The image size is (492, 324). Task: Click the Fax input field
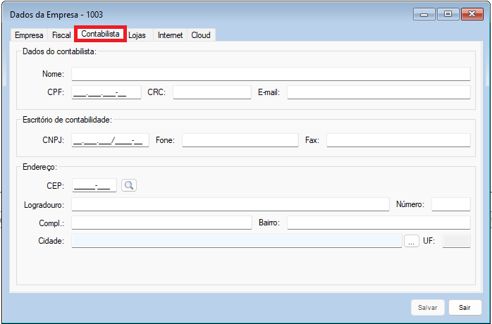[x=398, y=140]
